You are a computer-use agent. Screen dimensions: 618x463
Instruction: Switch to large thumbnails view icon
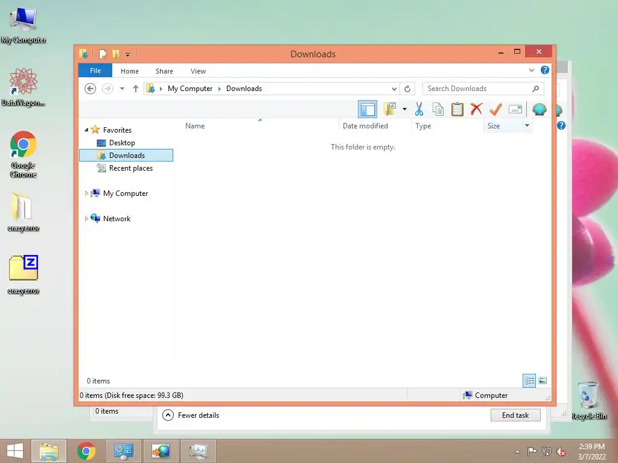(x=543, y=380)
